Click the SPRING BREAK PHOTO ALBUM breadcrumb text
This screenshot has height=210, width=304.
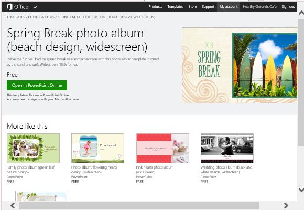click(106, 17)
